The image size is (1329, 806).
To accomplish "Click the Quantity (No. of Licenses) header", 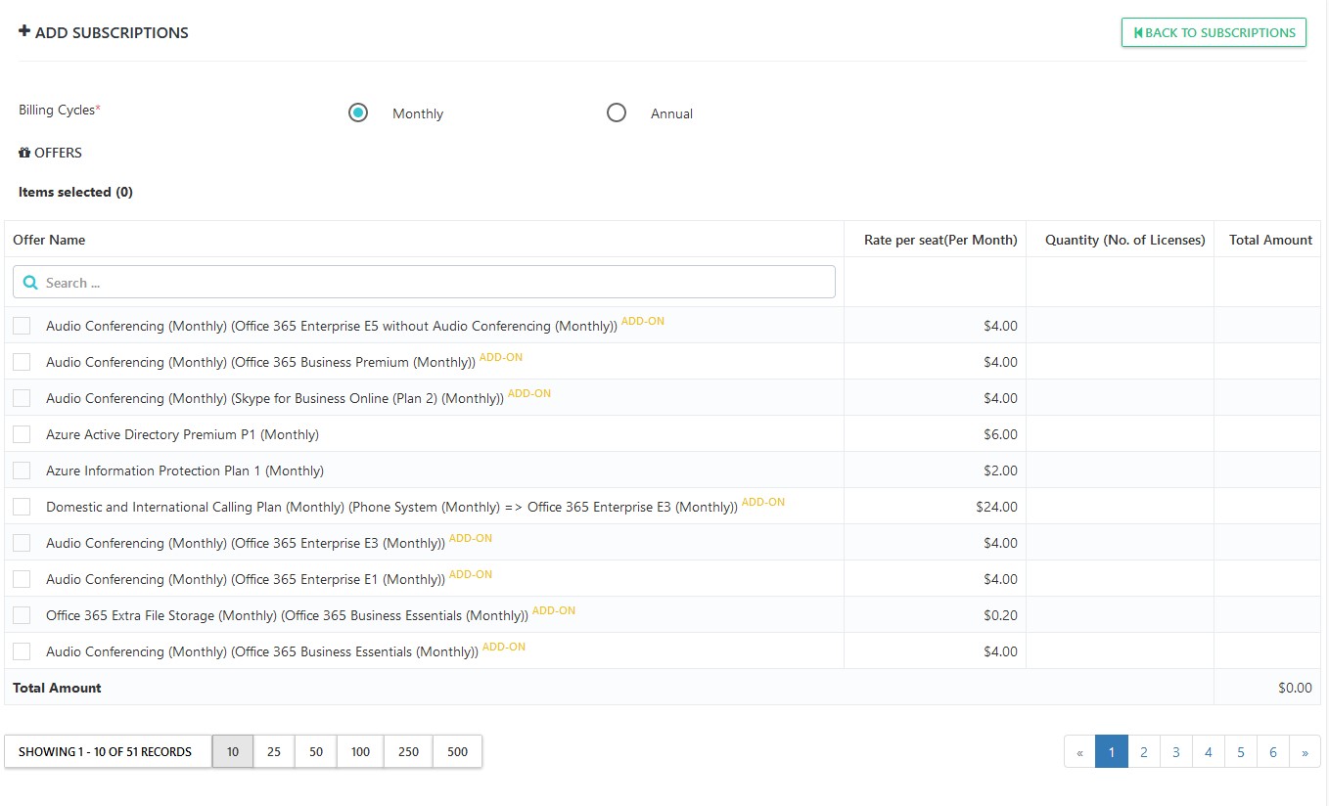I will [x=1124, y=240].
